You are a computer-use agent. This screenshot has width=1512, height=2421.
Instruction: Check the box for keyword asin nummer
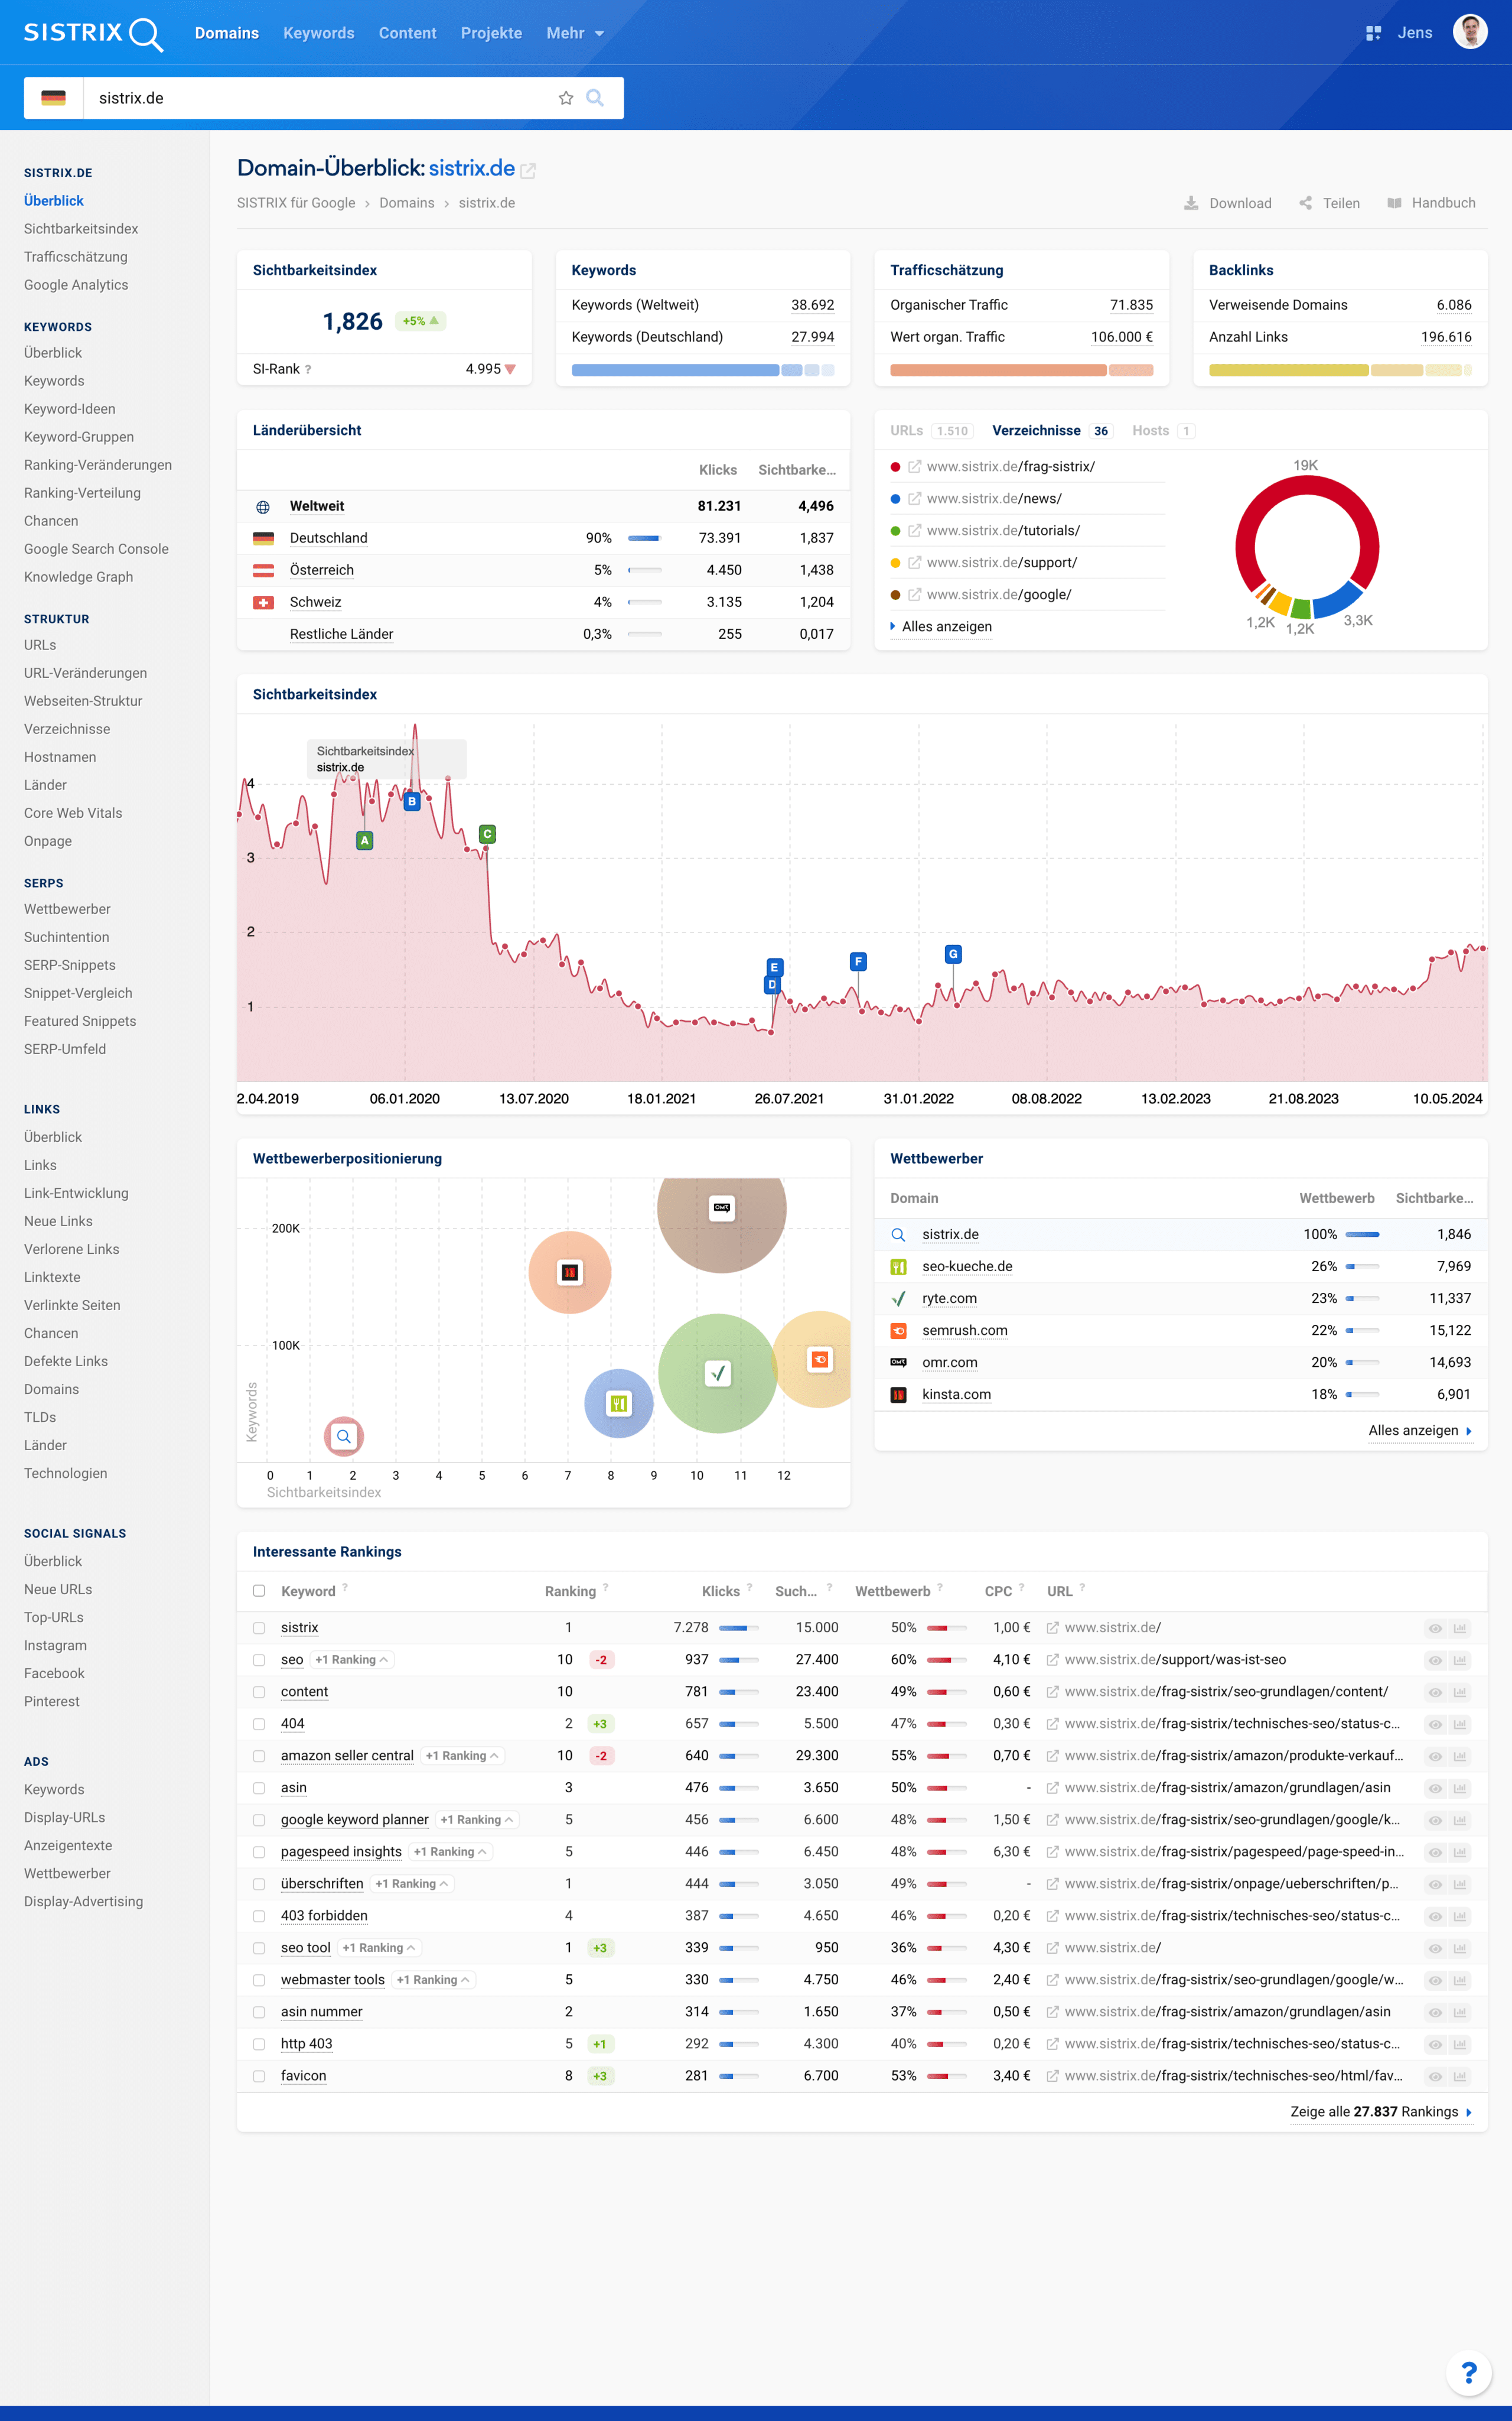(x=259, y=2013)
